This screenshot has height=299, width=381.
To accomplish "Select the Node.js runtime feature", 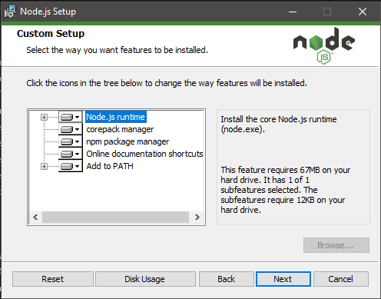I will pos(116,117).
